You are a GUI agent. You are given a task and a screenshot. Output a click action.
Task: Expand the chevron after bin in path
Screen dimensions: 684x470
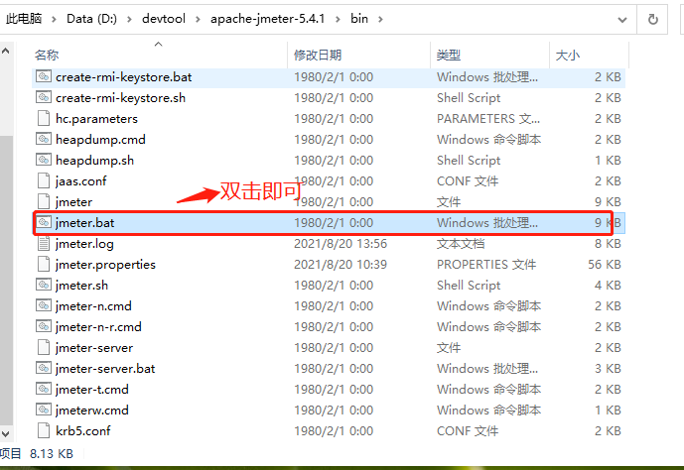click(x=380, y=19)
